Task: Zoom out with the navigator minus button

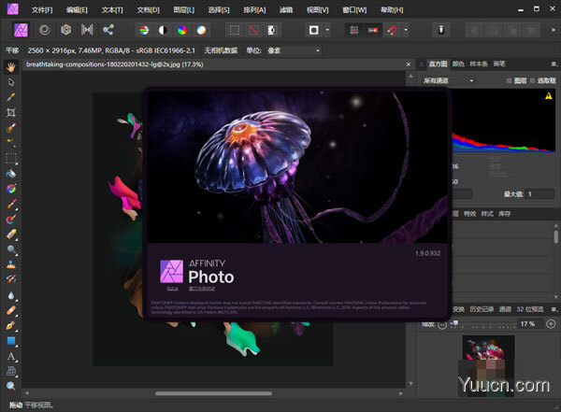Action: [442, 324]
